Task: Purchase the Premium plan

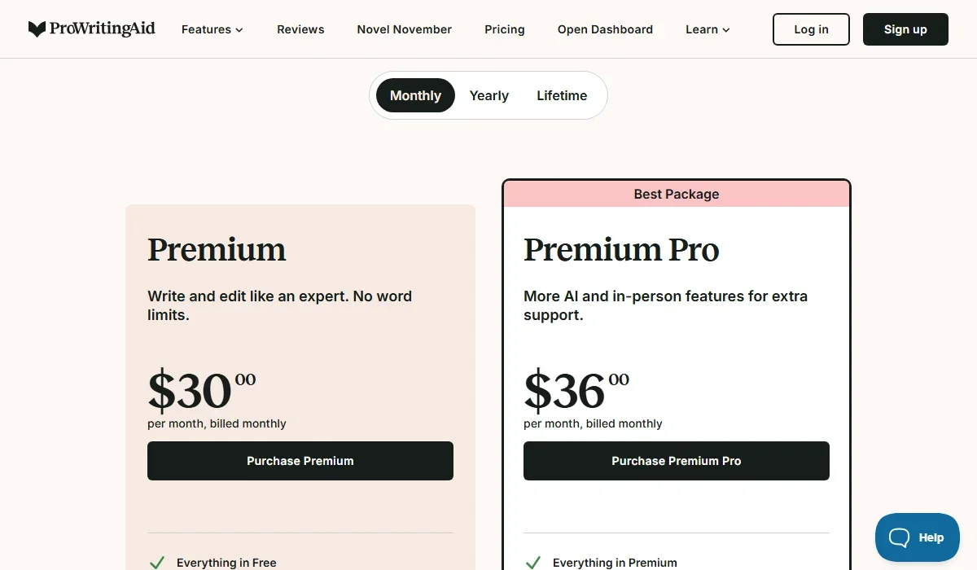Action: click(x=300, y=461)
